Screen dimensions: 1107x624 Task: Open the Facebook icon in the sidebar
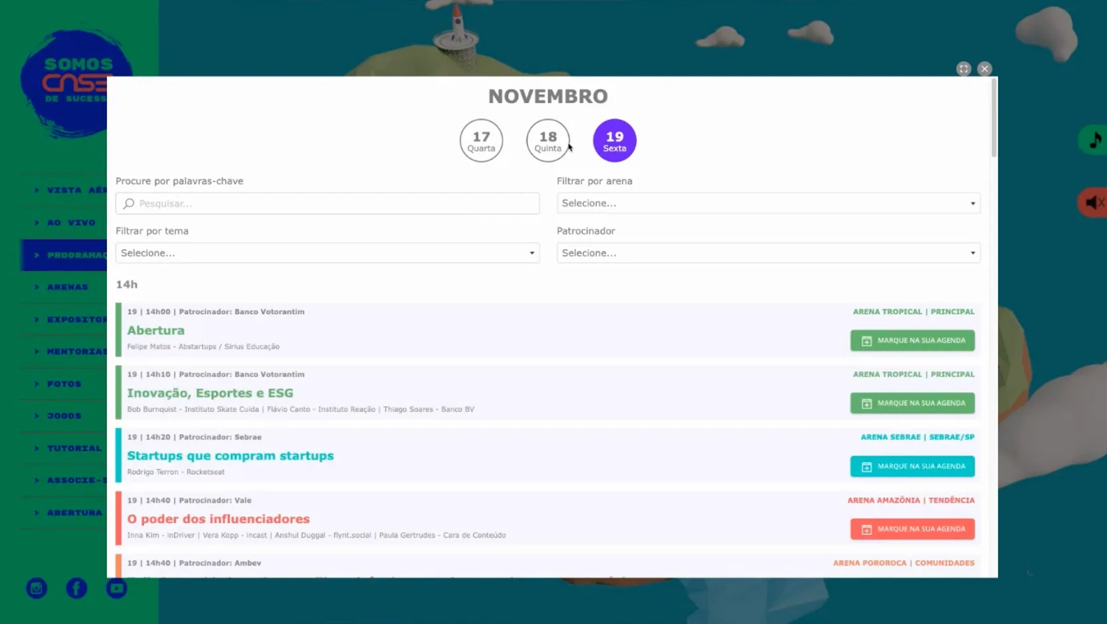click(76, 588)
